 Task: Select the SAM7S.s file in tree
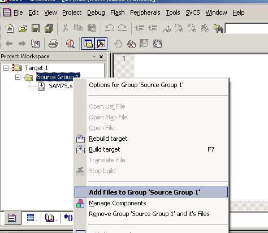[x=60, y=86]
